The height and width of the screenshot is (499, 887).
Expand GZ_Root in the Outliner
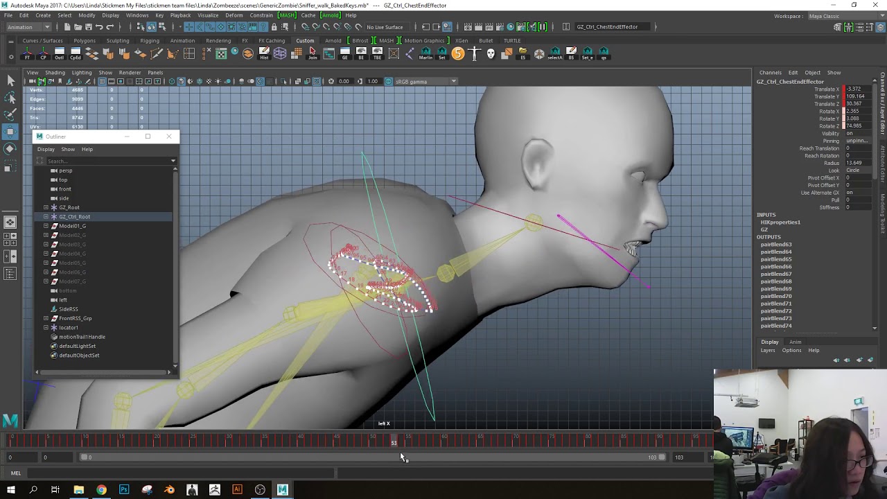point(46,207)
